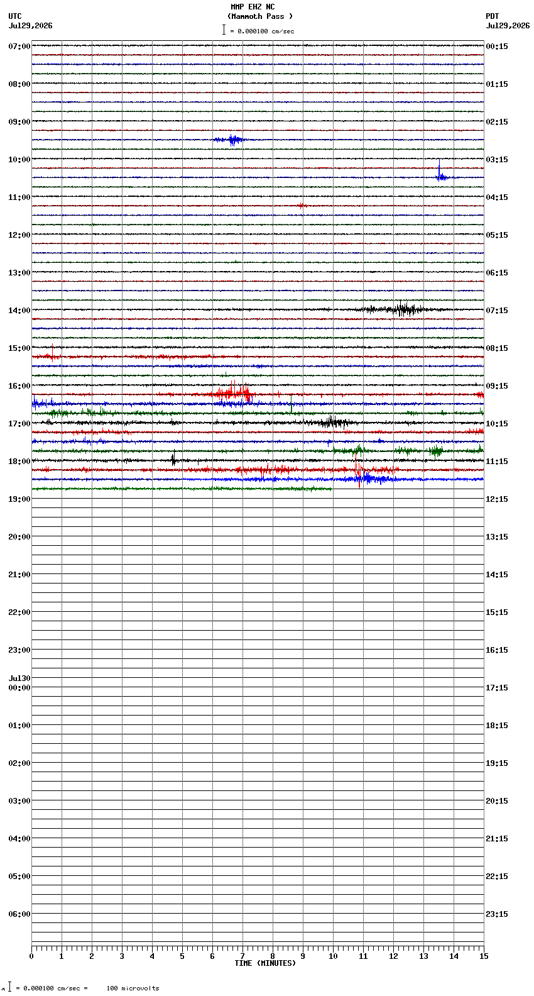Select the 06:00 UTC row label
Viewport: 534px width, 996px height.
[x=19, y=914]
